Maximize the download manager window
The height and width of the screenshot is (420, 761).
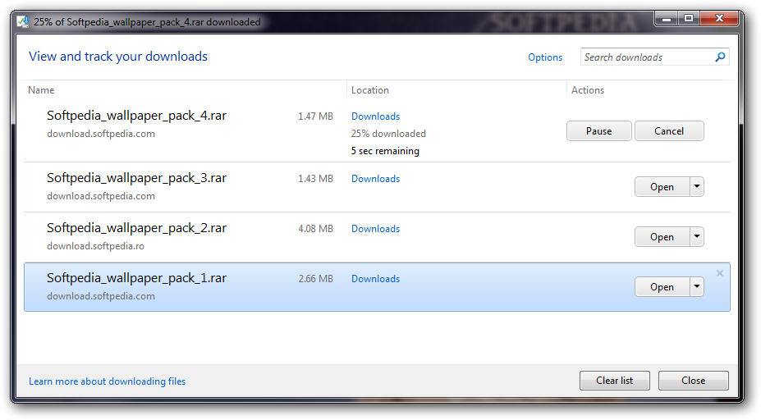pyautogui.click(x=689, y=18)
